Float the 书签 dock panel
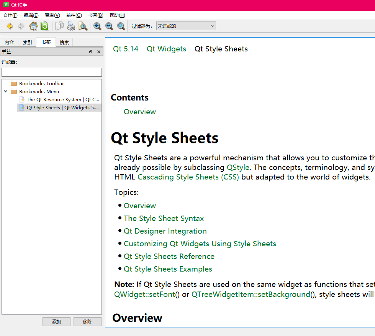Screen dimensions: 375x336 [91, 51]
